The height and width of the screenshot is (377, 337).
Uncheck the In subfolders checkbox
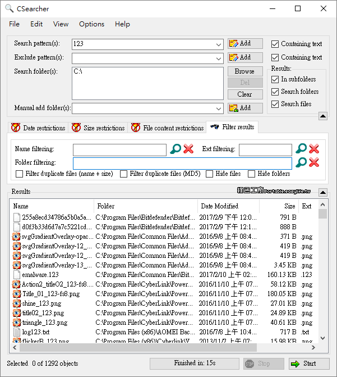coord(275,79)
